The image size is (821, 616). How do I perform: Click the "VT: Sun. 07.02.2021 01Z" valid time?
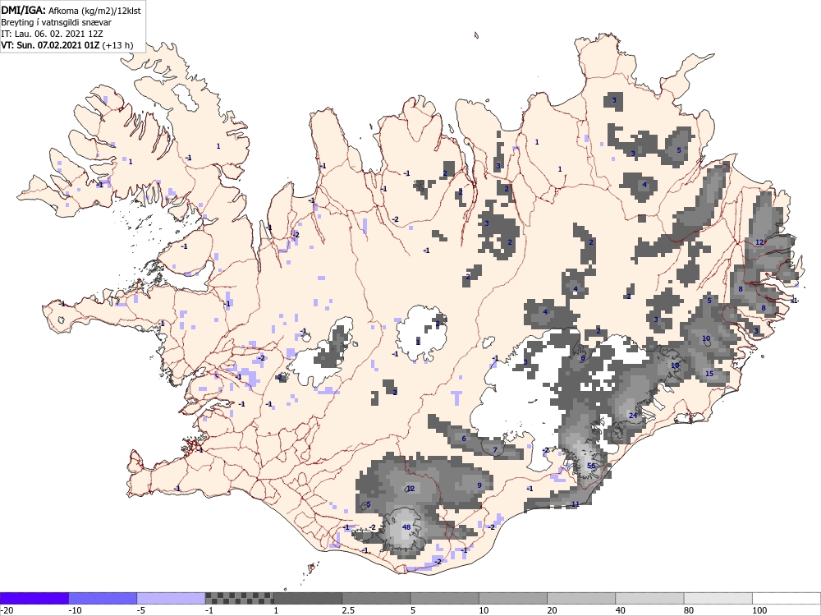click(x=50, y=45)
